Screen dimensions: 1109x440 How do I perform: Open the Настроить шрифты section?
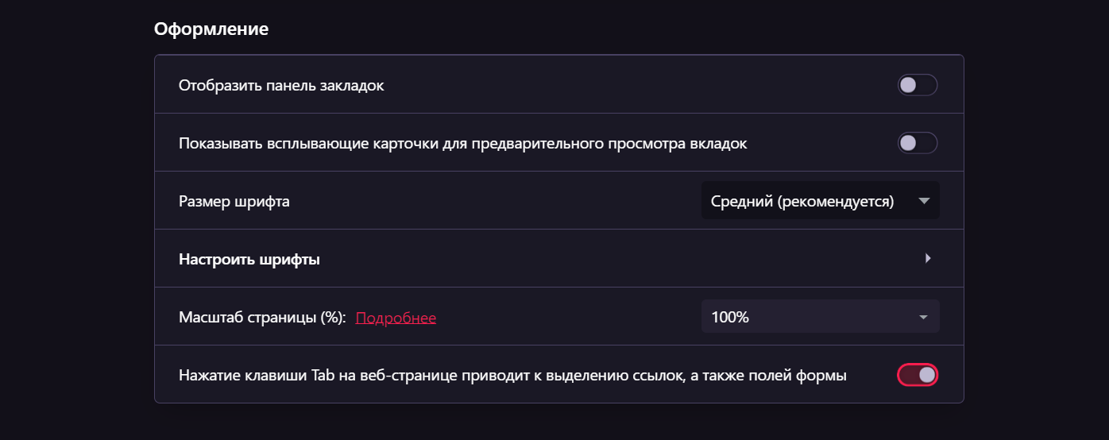249,259
